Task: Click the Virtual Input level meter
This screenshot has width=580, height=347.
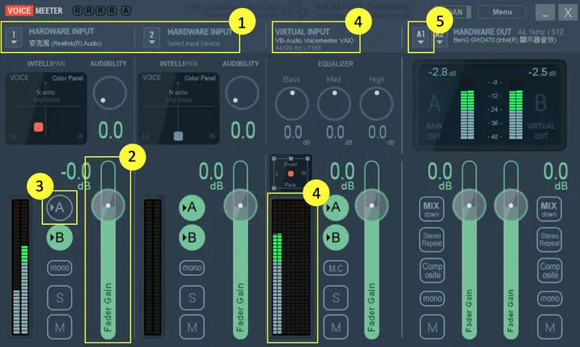Action: pos(291,267)
